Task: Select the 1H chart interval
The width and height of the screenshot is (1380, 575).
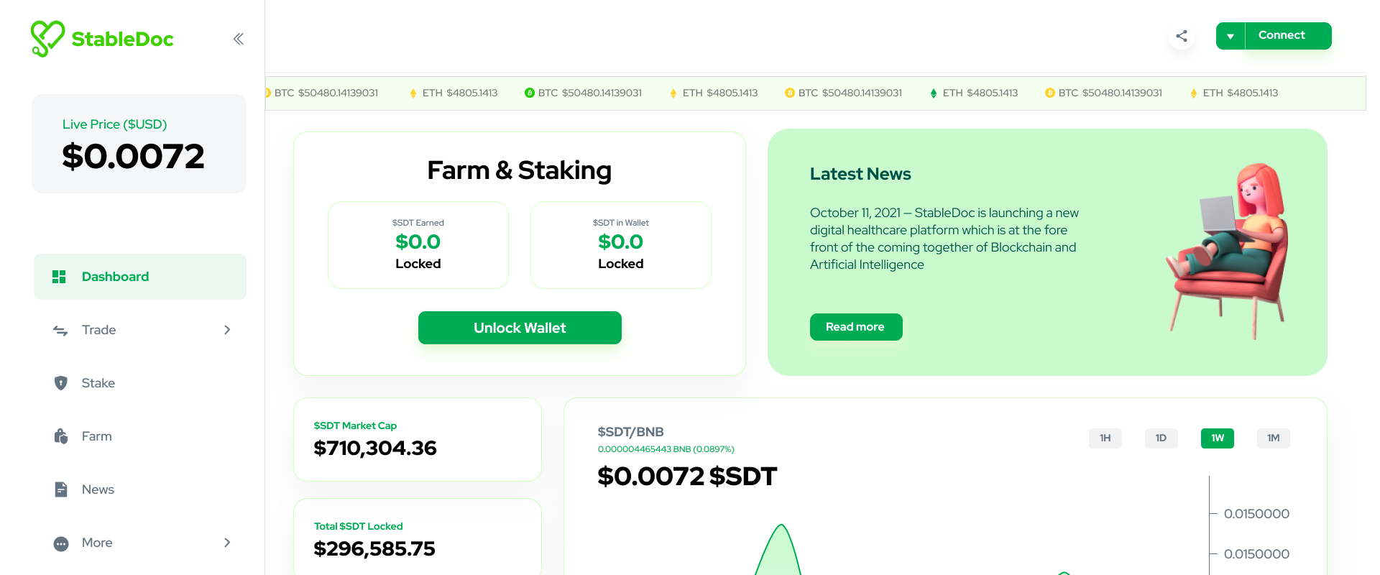Action: pyautogui.click(x=1105, y=438)
